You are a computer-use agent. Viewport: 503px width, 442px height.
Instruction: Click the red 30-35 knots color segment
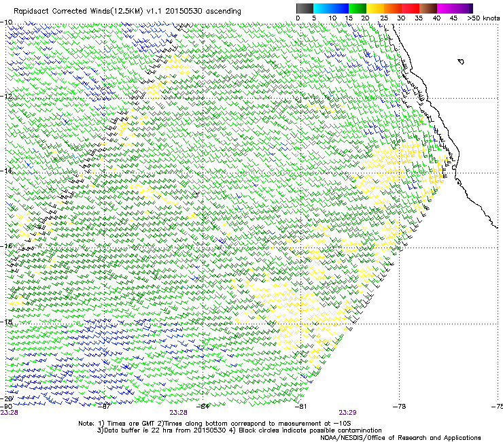(411, 8)
